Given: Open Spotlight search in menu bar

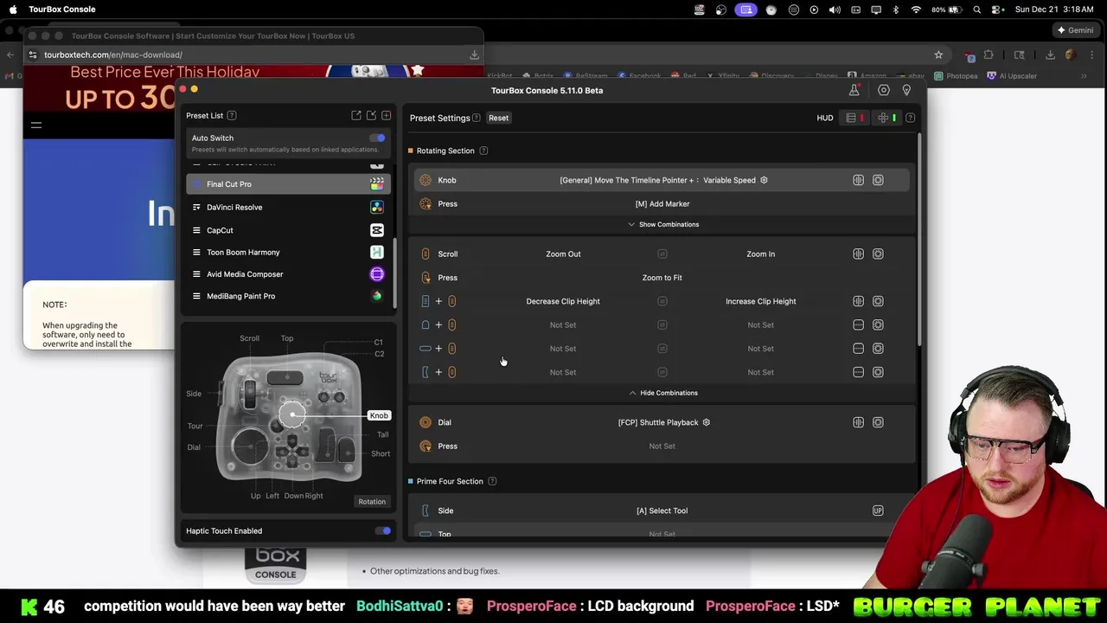Looking at the screenshot, I should [x=977, y=10].
